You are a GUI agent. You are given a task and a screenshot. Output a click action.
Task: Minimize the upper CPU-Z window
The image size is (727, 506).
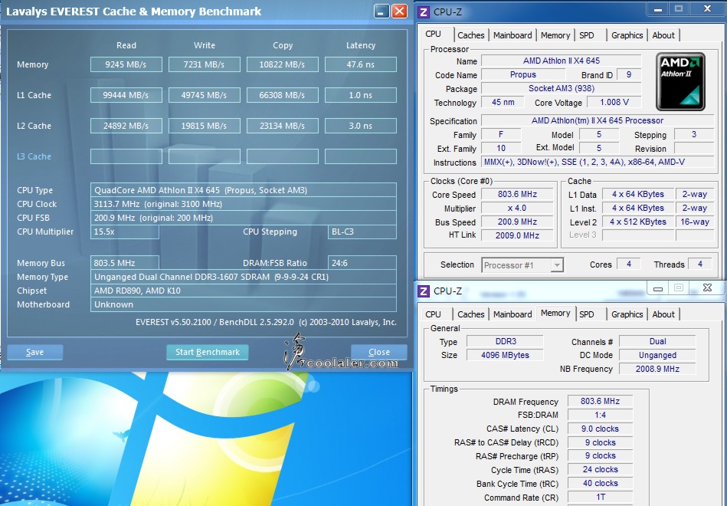point(658,9)
